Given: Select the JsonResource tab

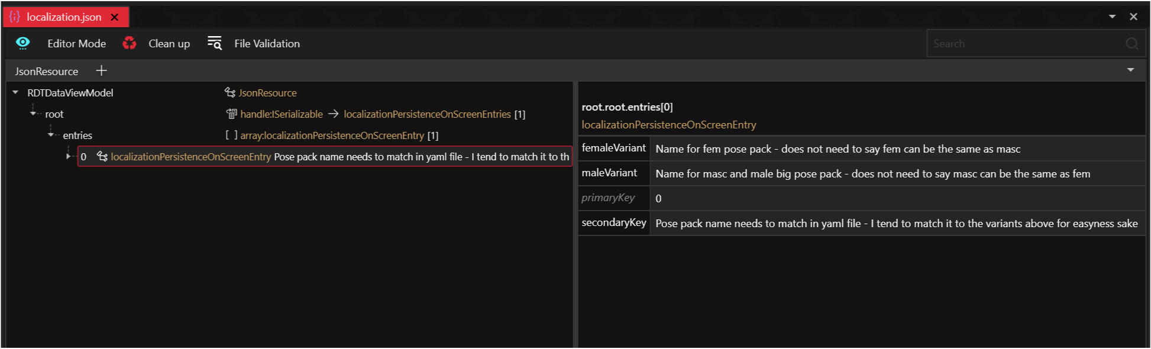Looking at the screenshot, I should pyautogui.click(x=46, y=72).
